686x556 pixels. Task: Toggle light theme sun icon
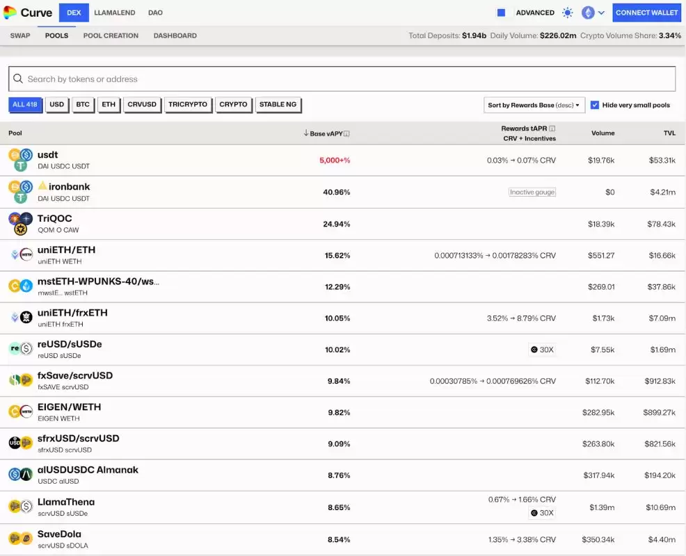pyautogui.click(x=568, y=13)
